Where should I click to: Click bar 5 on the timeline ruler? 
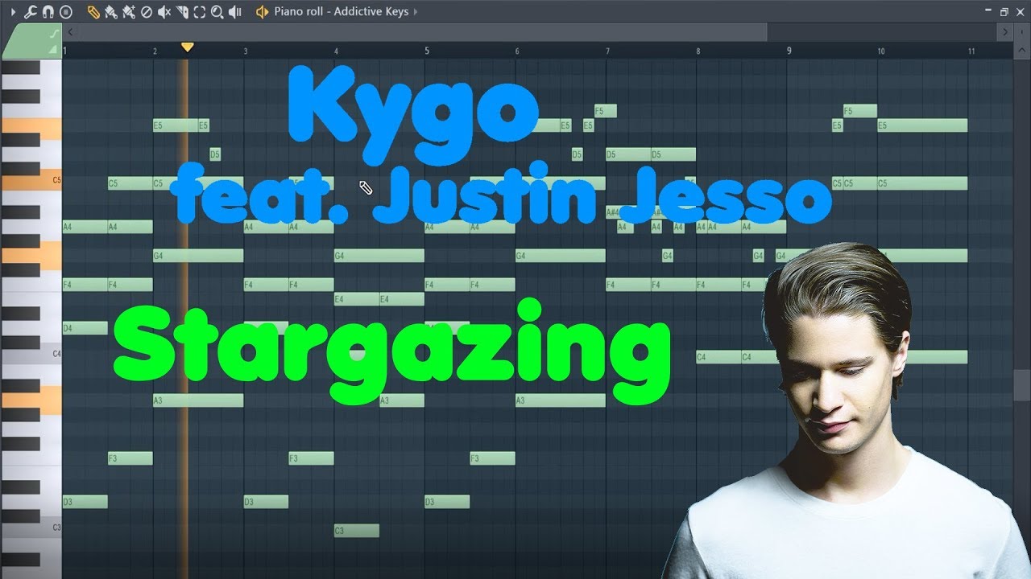pos(427,51)
